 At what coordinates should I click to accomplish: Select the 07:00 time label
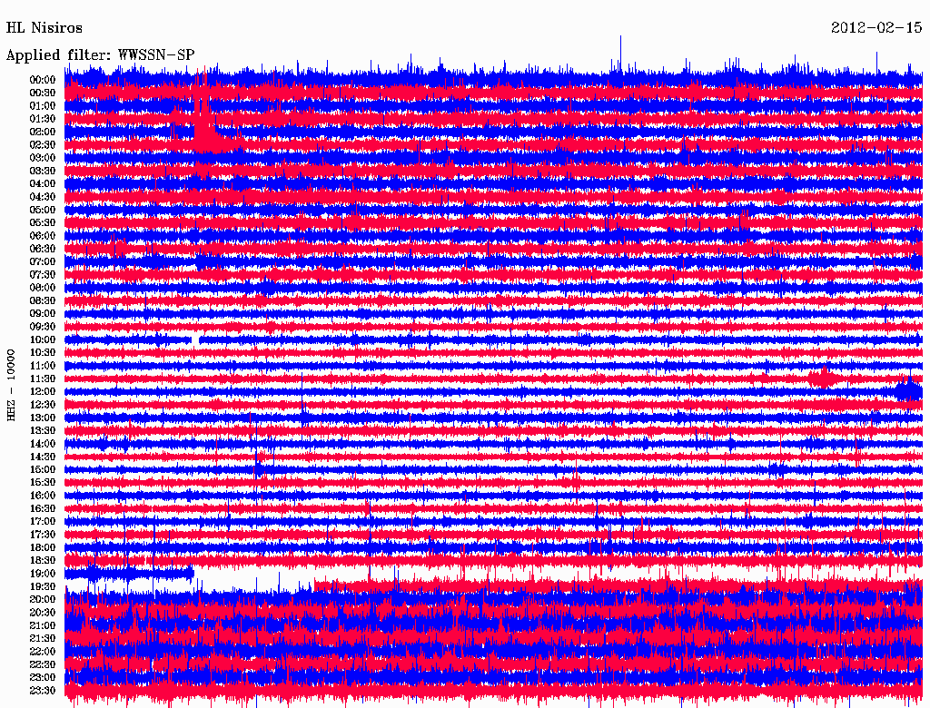[x=43, y=262]
